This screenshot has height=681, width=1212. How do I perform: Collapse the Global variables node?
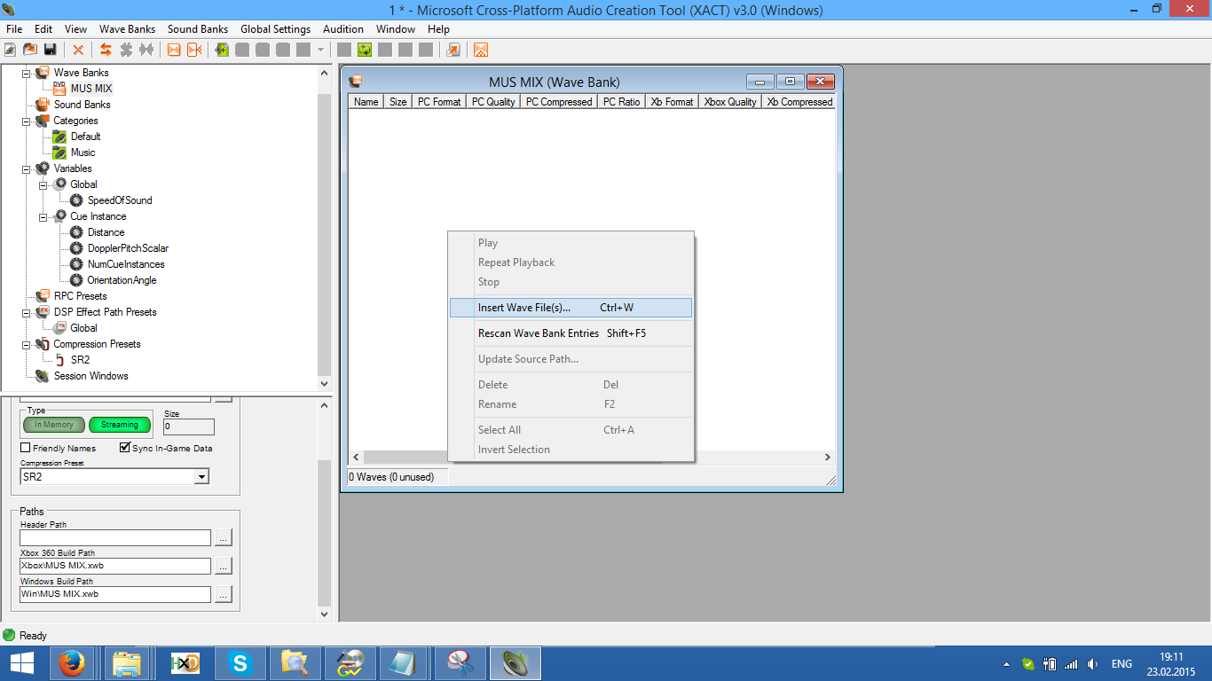pyautogui.click(x=43, y=184)
